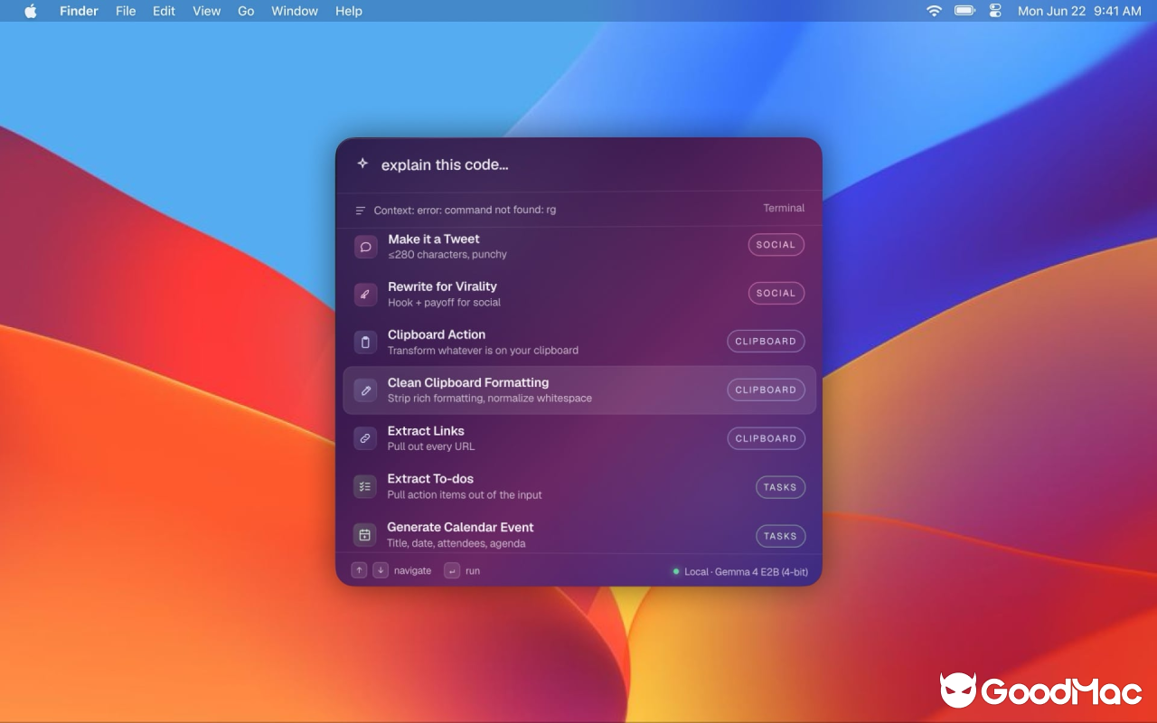This screenshot has width=1157, height=723.
Task: Click the Make it a Tweet speech bubble icon
Action: pos(366,246)
